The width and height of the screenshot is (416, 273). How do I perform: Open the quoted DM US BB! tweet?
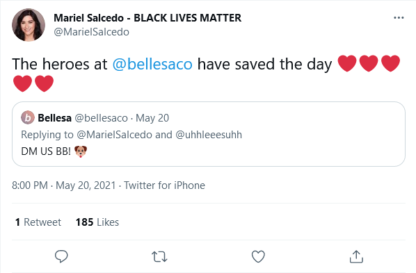tap(209, 134)
